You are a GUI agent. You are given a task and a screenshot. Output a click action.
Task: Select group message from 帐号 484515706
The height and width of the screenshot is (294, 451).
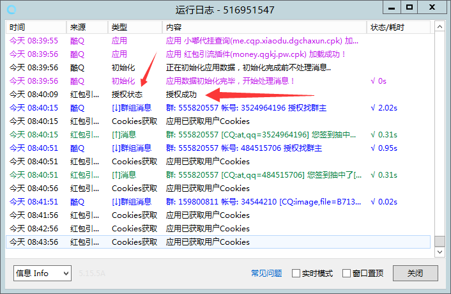tap(218, 148)
